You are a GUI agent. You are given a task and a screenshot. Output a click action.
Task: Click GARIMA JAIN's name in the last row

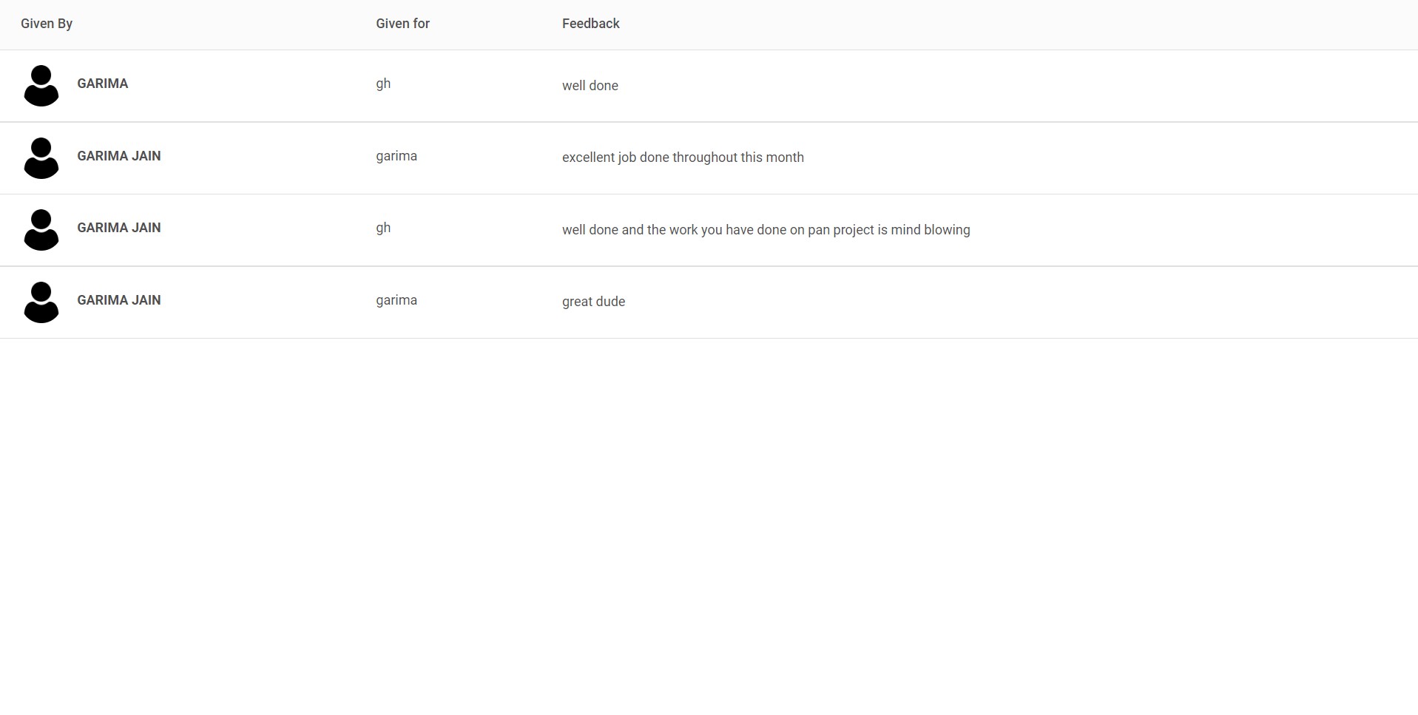119,300
